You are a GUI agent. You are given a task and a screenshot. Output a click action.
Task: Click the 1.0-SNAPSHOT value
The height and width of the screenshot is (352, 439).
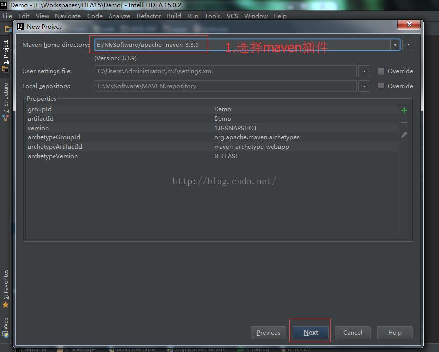pyautogui.click(x=235, y=128)
